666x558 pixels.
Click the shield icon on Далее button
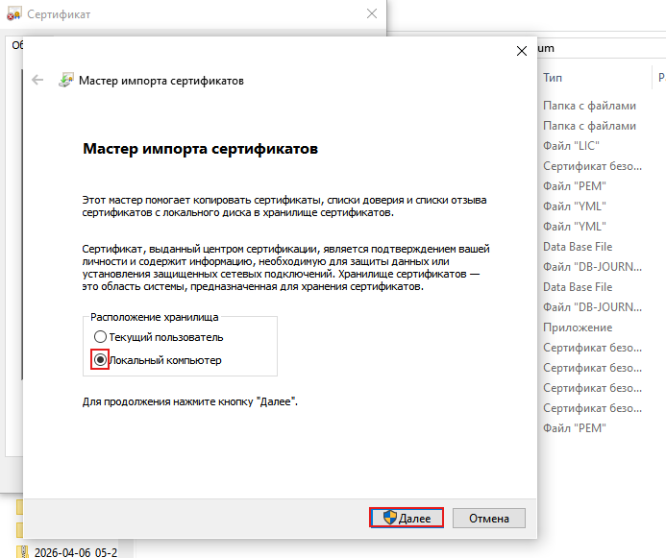point(389,518)
